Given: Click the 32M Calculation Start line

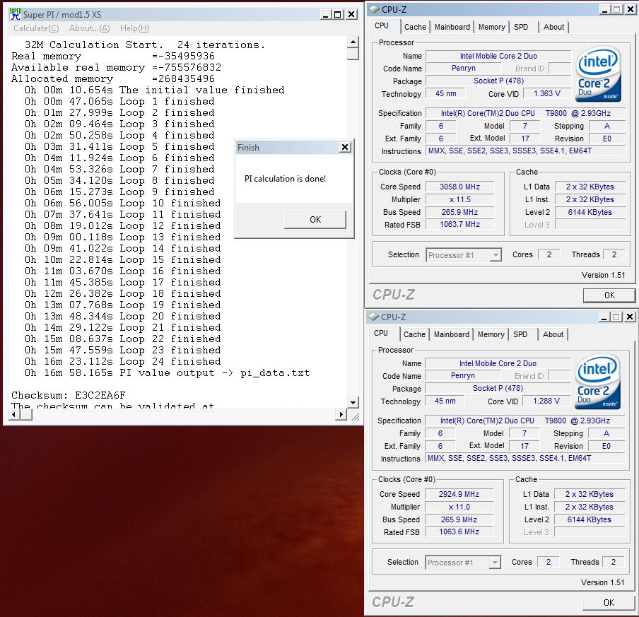Looking at the screenshot, I should click(x=145, y=45).
